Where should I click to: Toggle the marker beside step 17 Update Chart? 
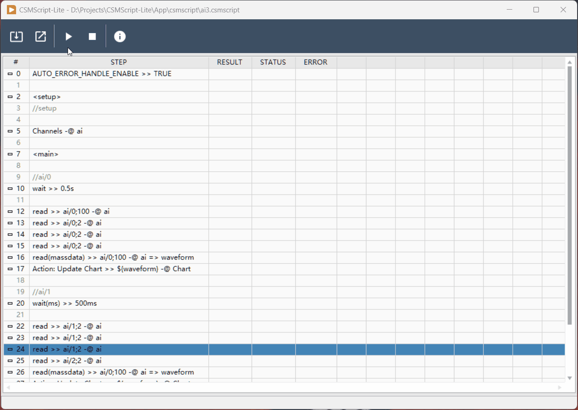coord(10,269)
